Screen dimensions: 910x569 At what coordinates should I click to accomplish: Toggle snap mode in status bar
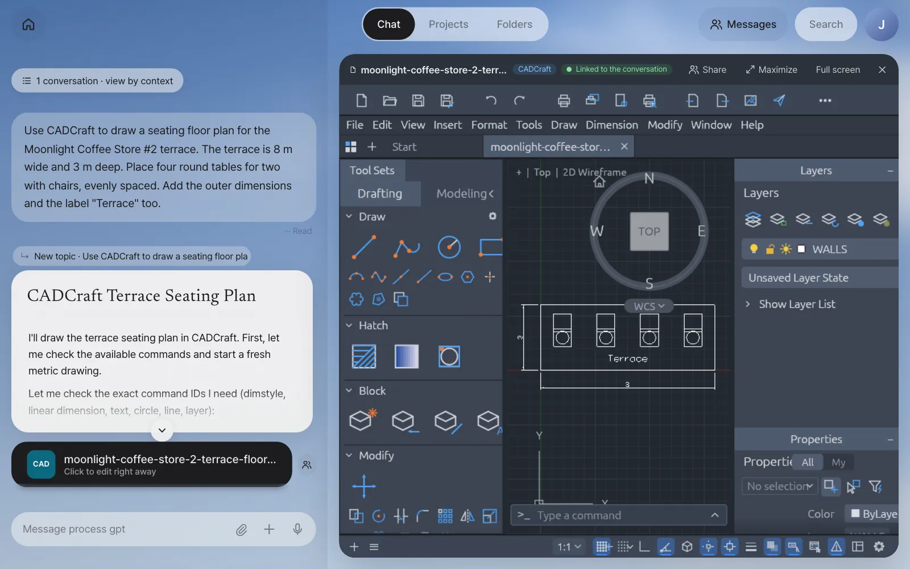pyautogui.click(x=624, y=547)
